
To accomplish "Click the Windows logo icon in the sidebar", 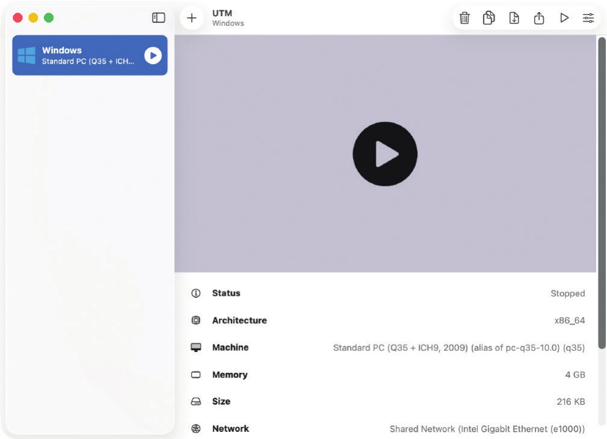I will pos(26,55).
